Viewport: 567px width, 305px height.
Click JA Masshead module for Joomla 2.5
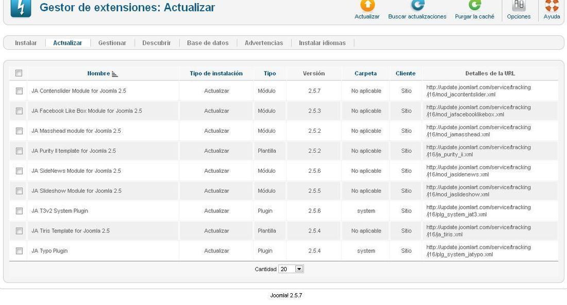tap(76, 131)
